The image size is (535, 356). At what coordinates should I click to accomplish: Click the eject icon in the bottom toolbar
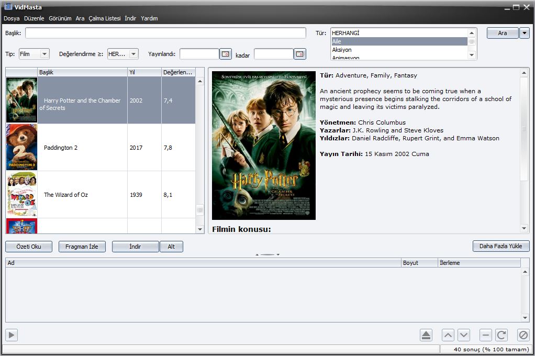coord(426,335)
